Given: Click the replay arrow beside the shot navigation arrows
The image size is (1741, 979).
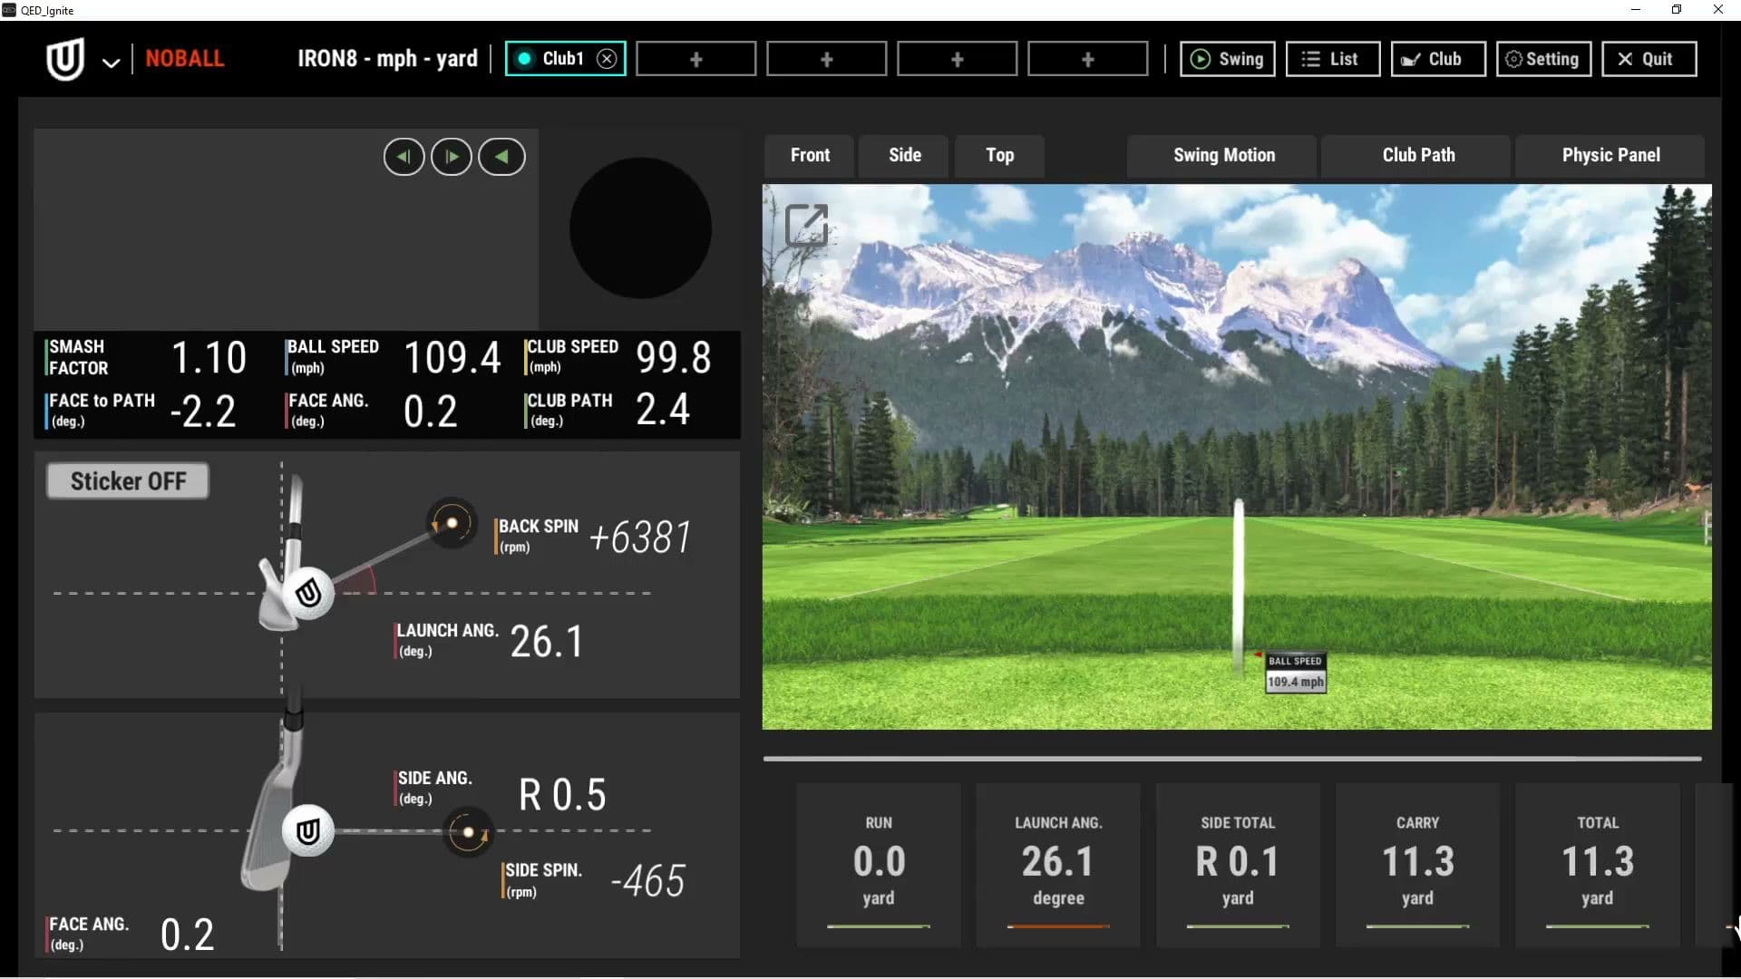Looking at the screenshot, I should pyautogui.click(x=501, y=156).
